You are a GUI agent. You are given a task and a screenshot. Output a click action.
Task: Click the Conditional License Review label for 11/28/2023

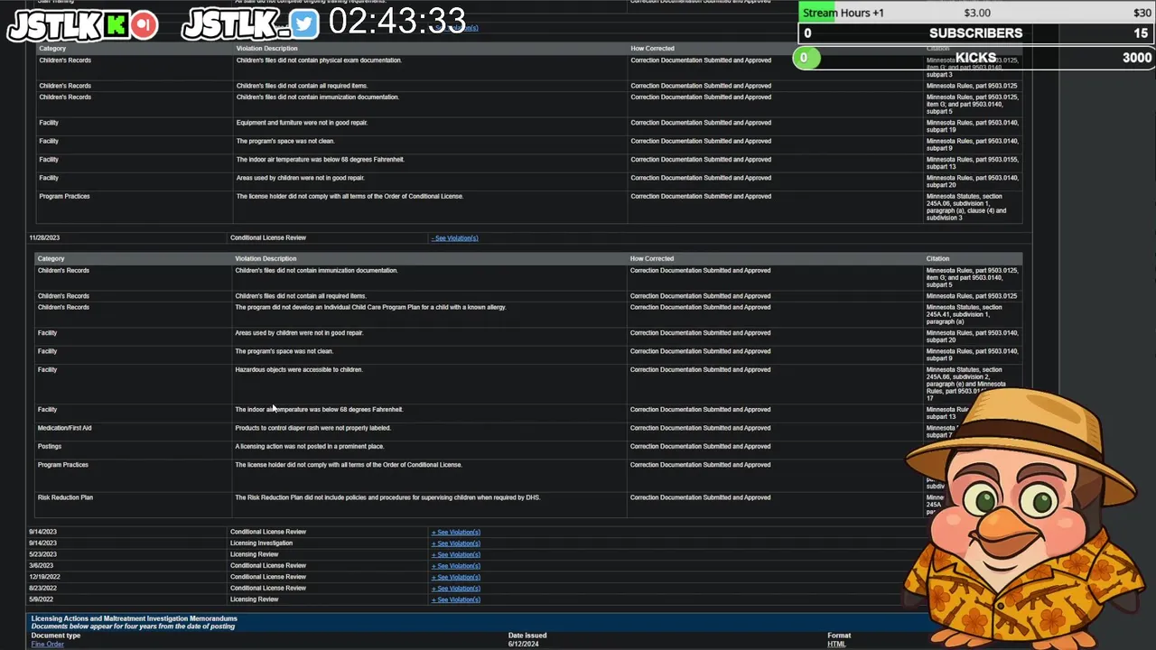268,237
